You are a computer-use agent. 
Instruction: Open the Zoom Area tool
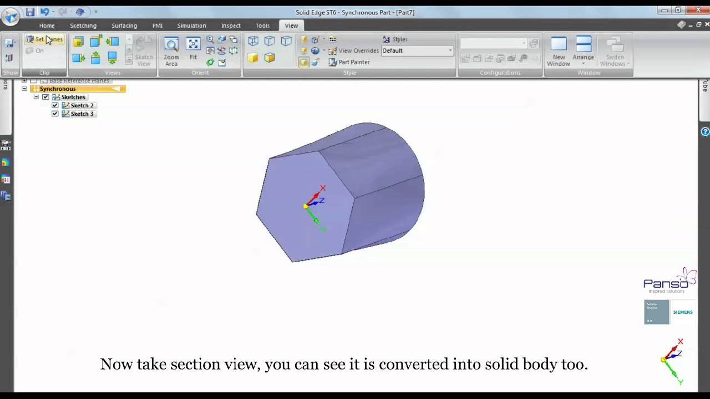point(171,51)
